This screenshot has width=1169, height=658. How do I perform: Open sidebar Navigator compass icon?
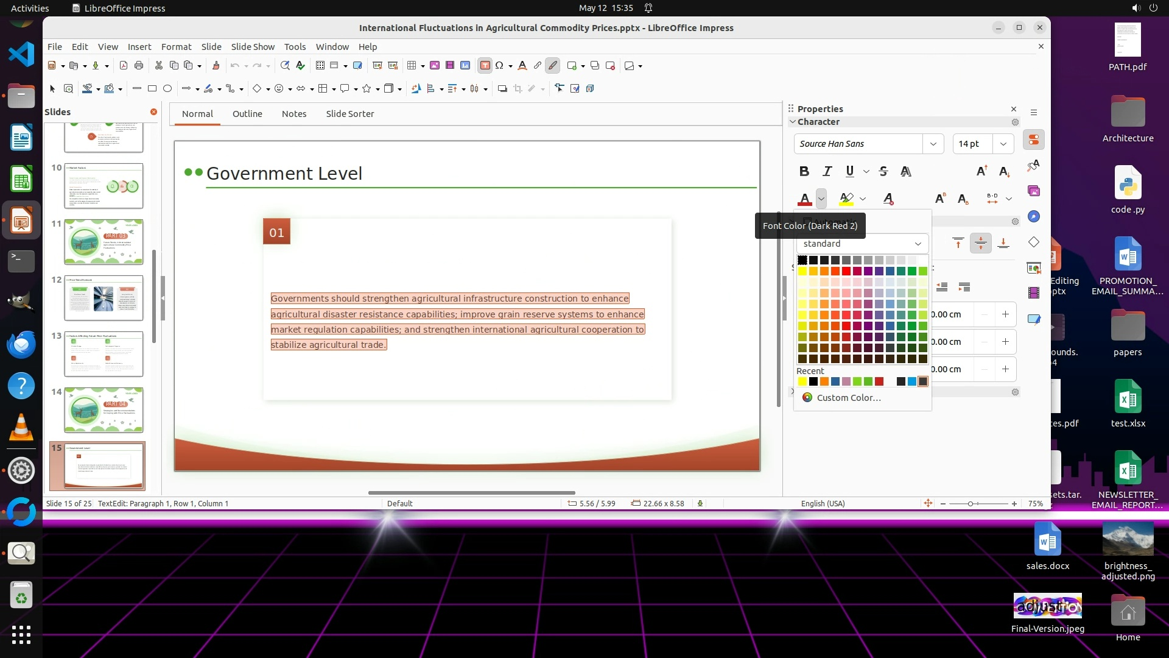1034,217
